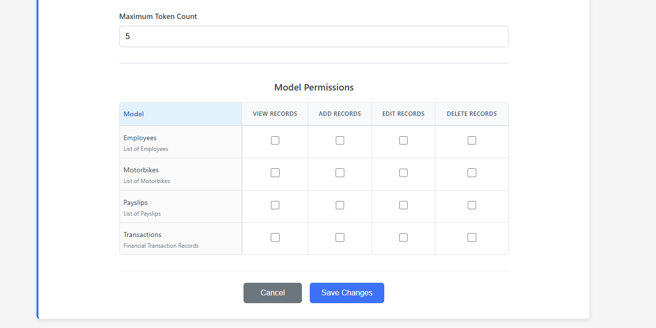Check Delete Records for Payslips
The image size is (656, 328).
click(x=471, y=205)
